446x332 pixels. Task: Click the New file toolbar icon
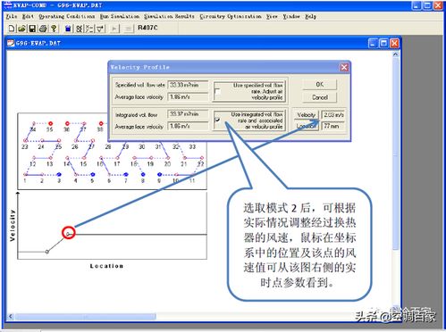(12, 29)
